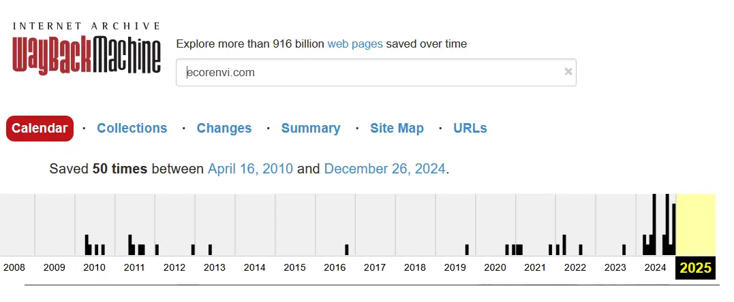
Task: Select the Calendar tab
Action: point(40,129)
